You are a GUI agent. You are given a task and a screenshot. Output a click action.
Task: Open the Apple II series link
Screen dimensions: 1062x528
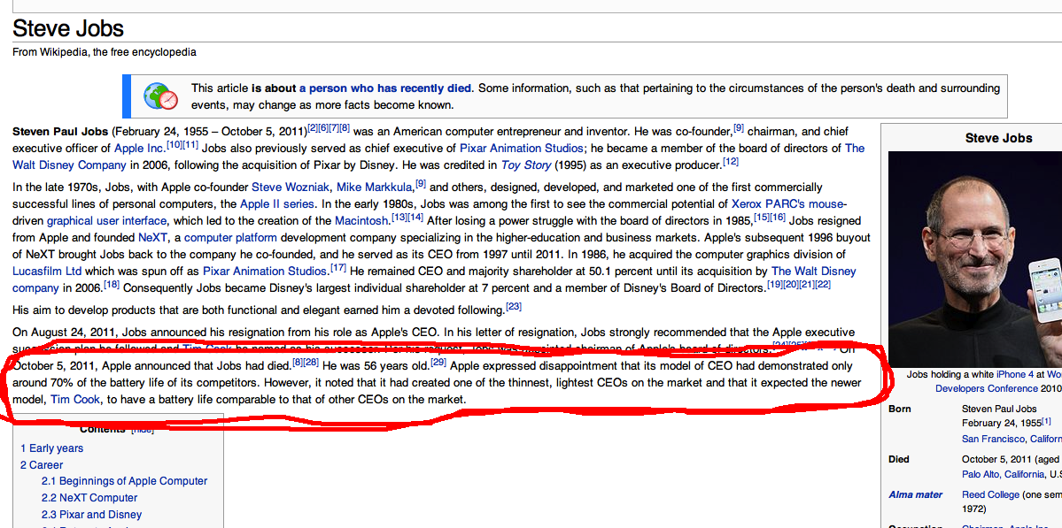276,204
